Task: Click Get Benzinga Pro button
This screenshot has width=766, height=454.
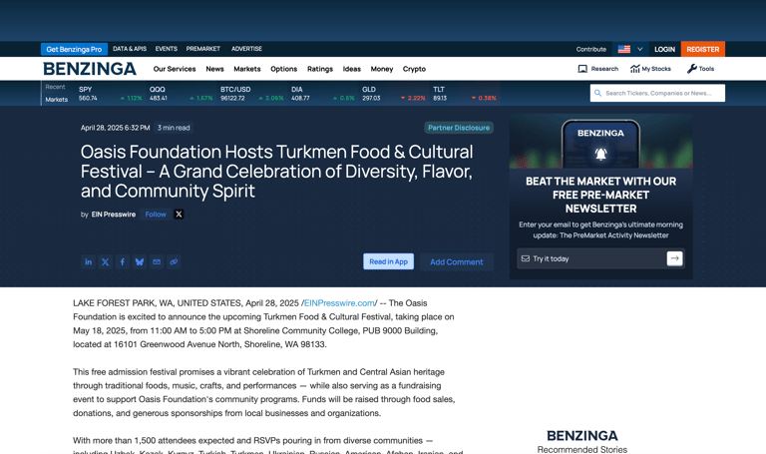Action: (74, 49)
